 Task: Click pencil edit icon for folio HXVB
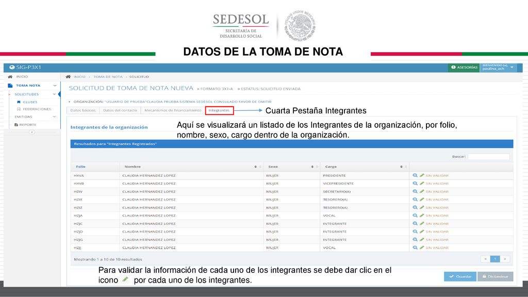[x=422, y=184]
